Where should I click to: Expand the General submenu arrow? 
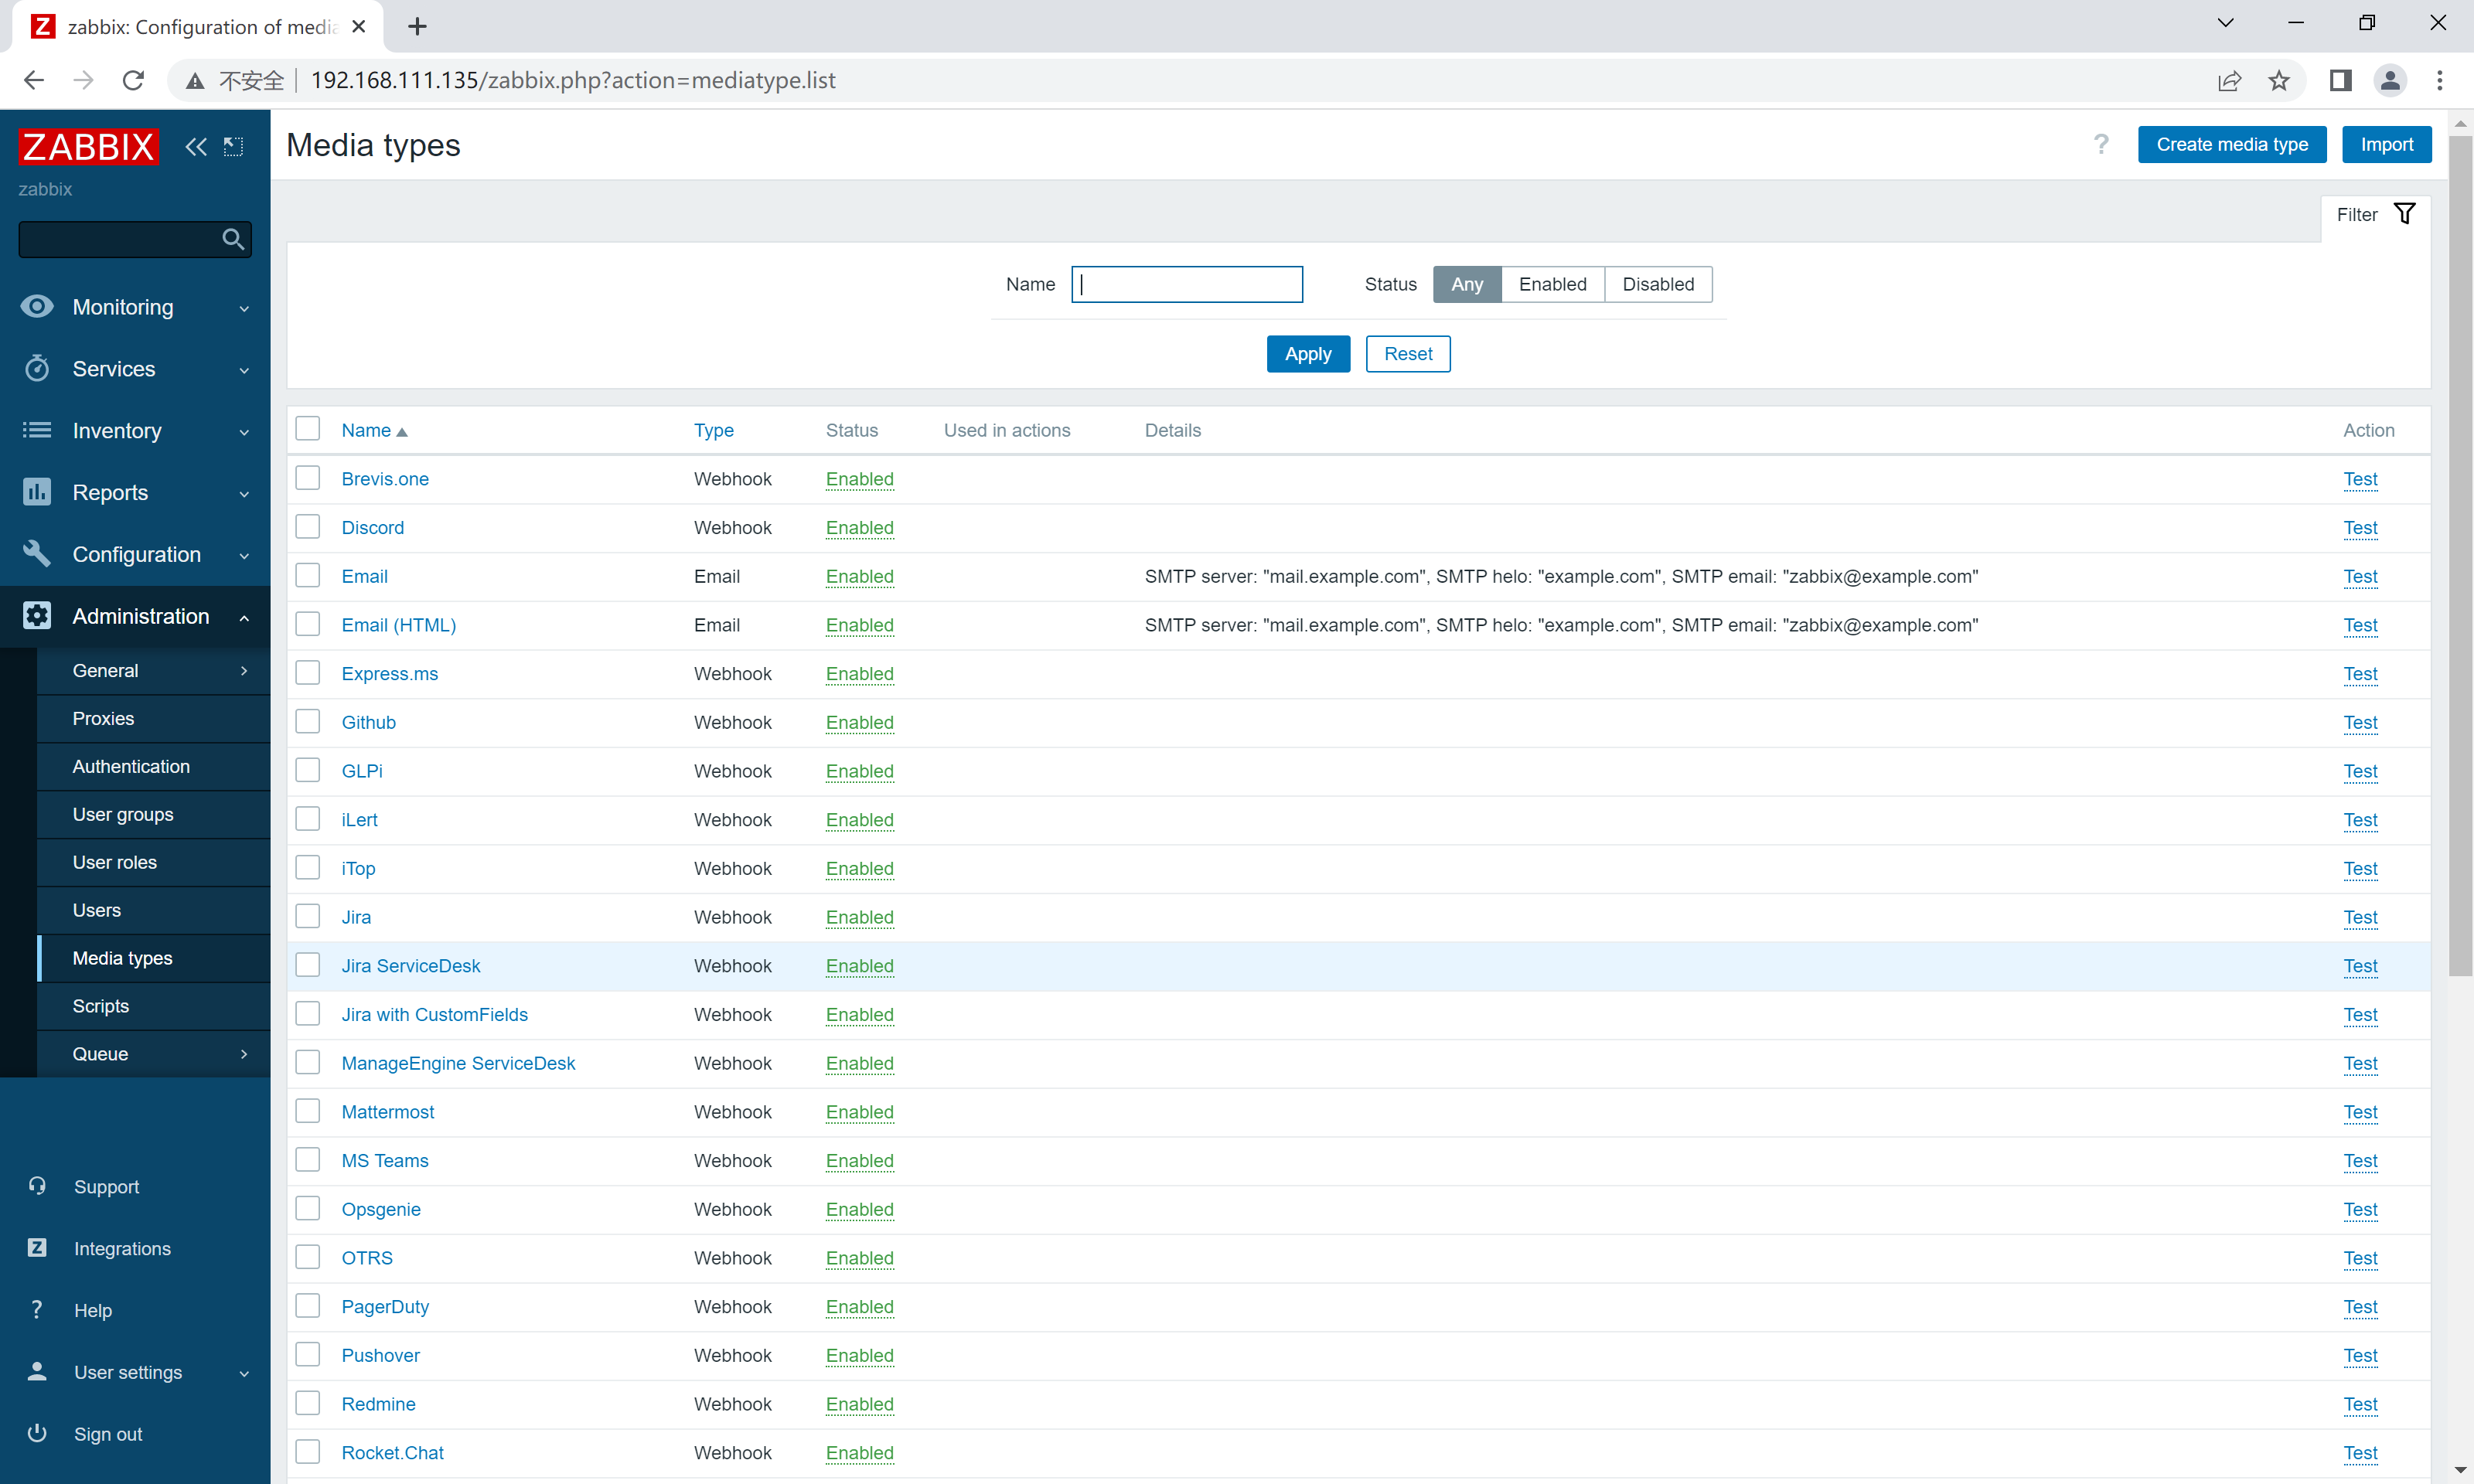244,670
